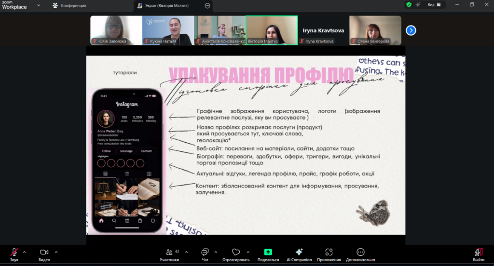This screenshot has height=266, width=494.
Task: Show next participants with blue arrow
Action: click(x=411, y=30)
